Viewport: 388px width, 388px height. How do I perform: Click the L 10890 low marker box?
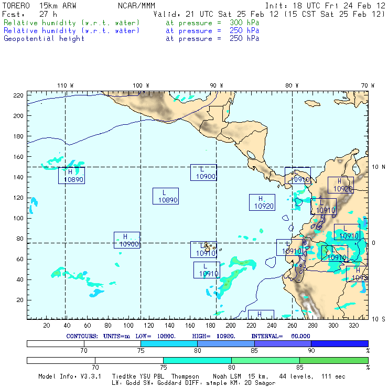(166, 196)
